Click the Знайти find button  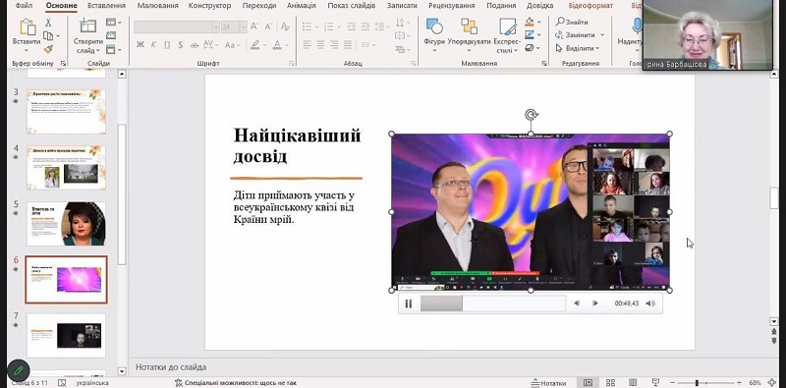click(572, 22)
